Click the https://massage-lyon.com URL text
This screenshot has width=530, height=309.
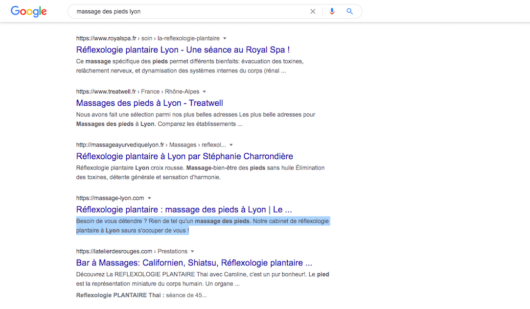coord(110,198)
